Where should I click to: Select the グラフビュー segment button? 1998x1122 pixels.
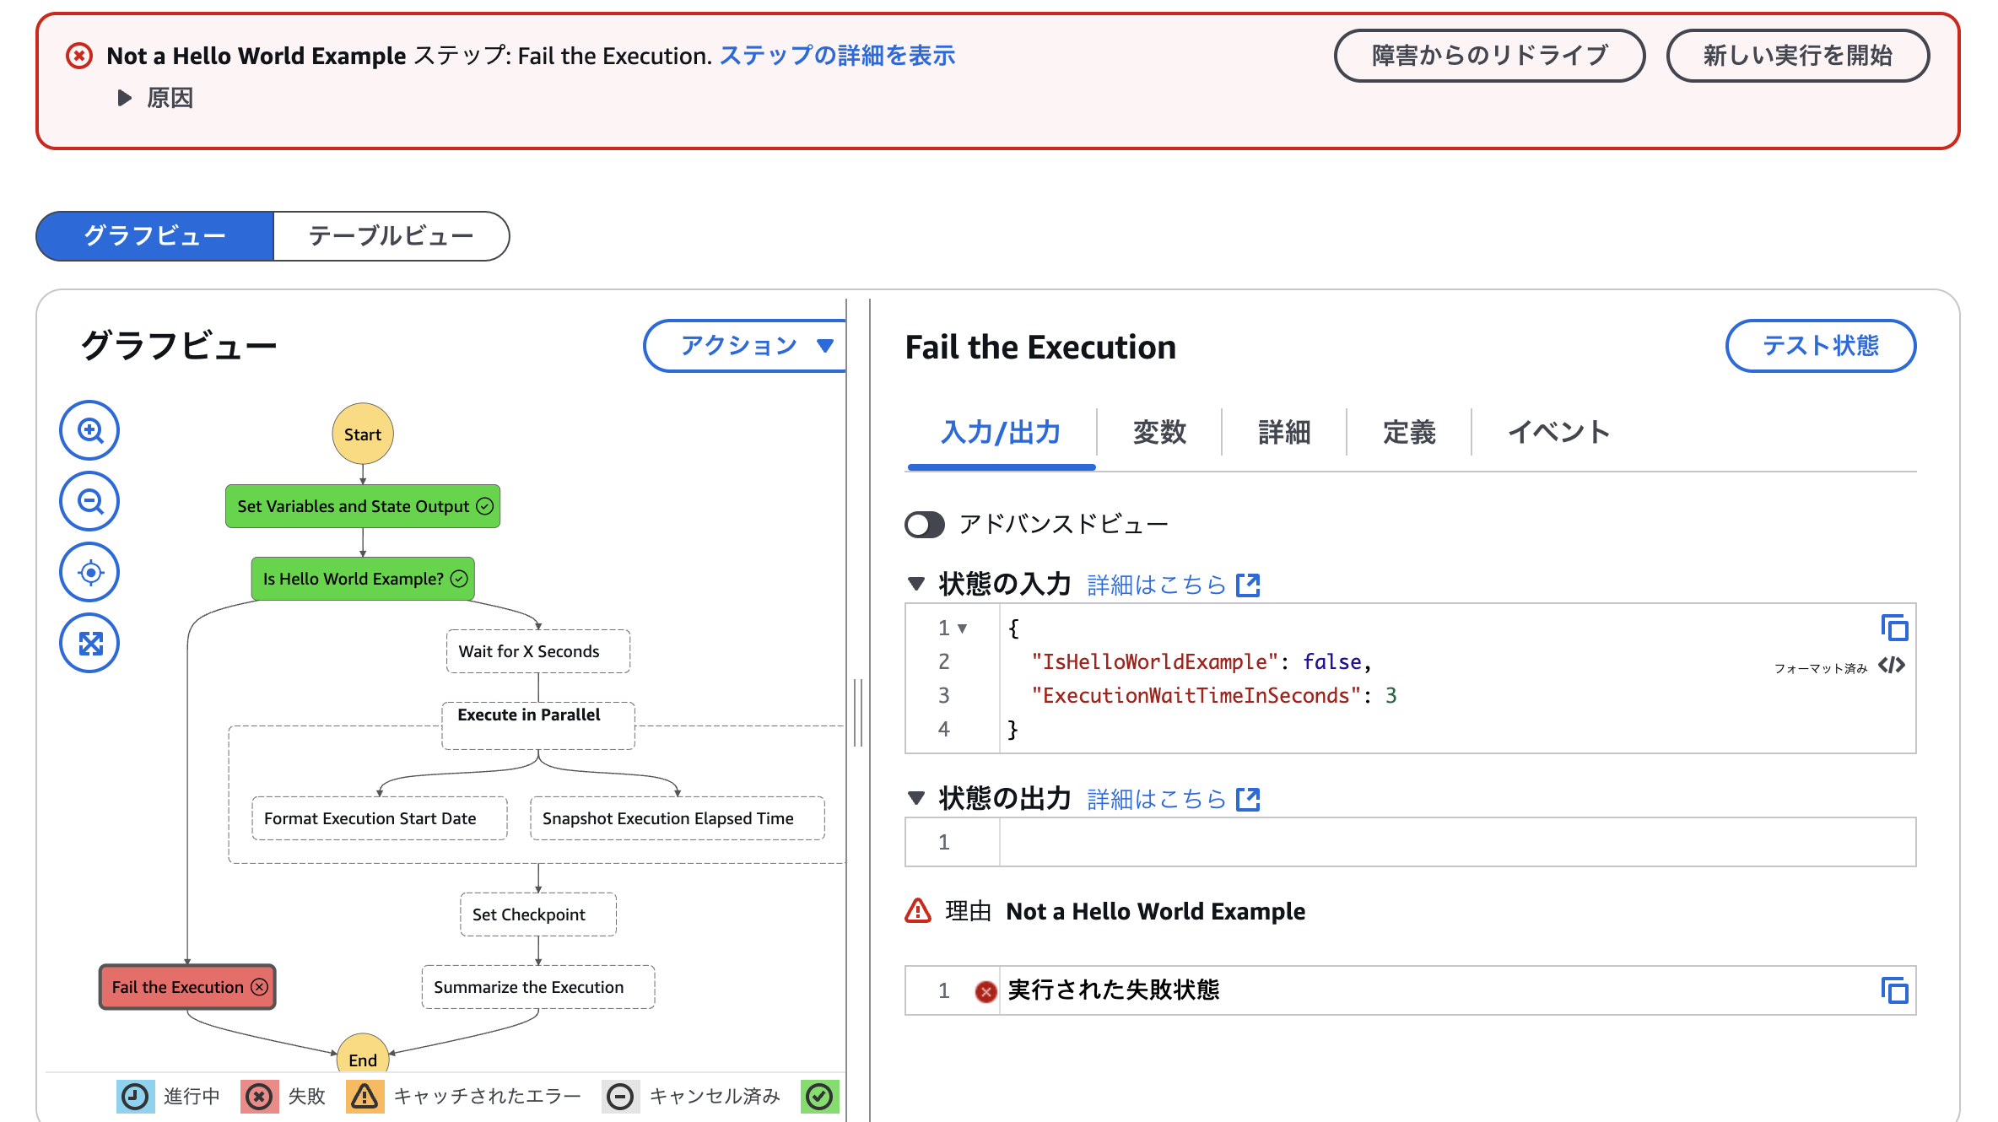point(155,236)
